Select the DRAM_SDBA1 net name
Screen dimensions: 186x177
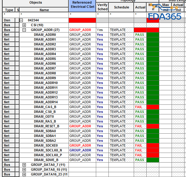[x=45, y=136]
